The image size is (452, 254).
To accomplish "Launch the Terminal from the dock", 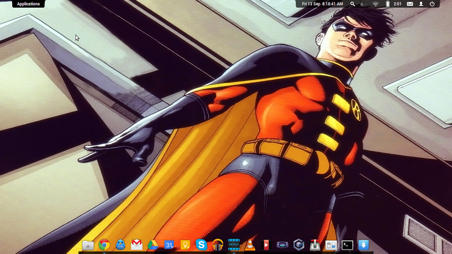I will (347, 245).
